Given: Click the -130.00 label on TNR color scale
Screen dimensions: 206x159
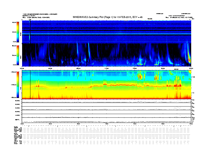Looking at the screenshot, I should click(x=14, y=72).
